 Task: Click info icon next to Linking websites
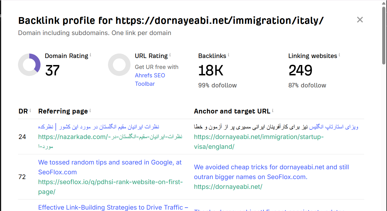point(339,55)
